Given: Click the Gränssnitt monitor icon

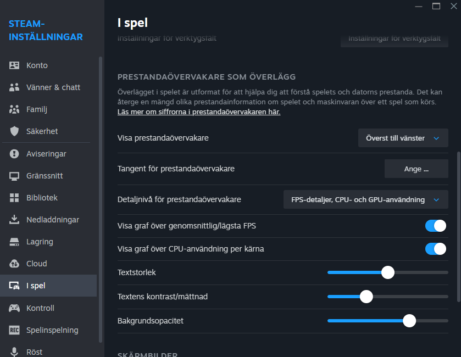Looking at the screenshot, I should pos(14,176).
